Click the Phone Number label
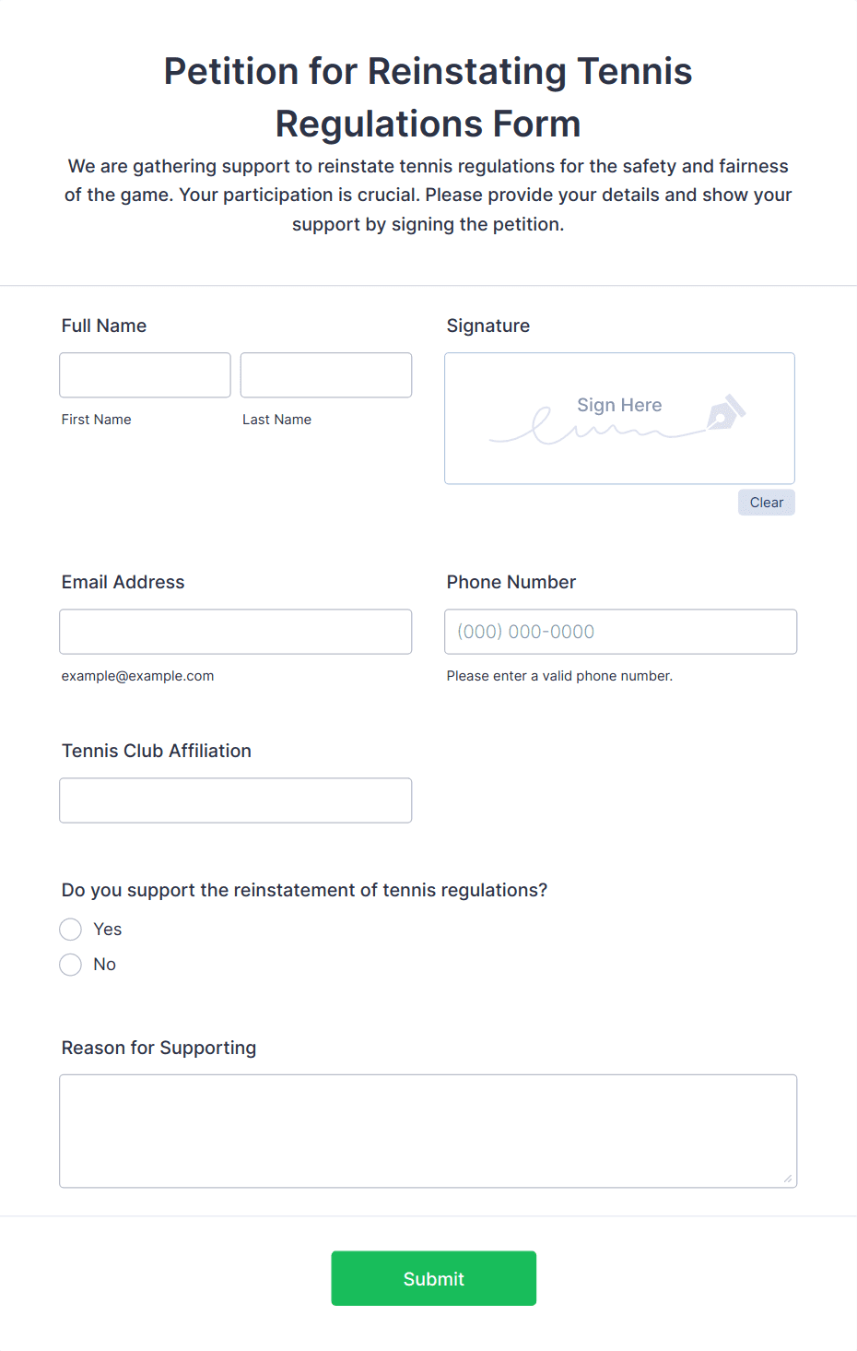The width and height of the screenshot is (857, 1351). coord(511,582)
